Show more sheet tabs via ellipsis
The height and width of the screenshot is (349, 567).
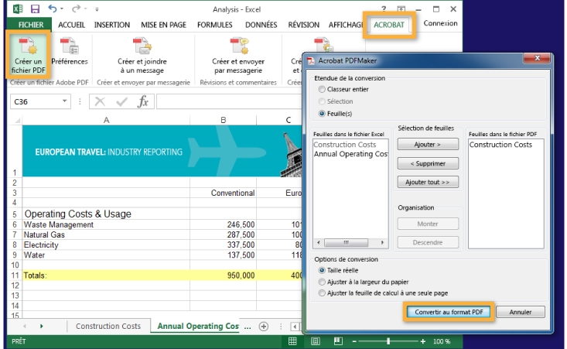click(x=248, y=327)
